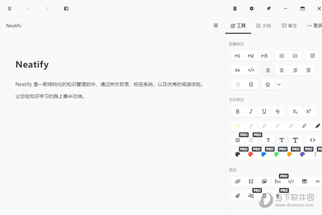Attach a file with paperclip icon

[238, 196]
